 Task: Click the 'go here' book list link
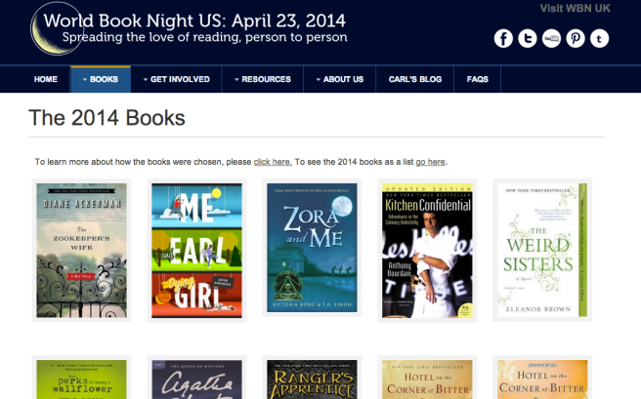(x=431, y=162)
